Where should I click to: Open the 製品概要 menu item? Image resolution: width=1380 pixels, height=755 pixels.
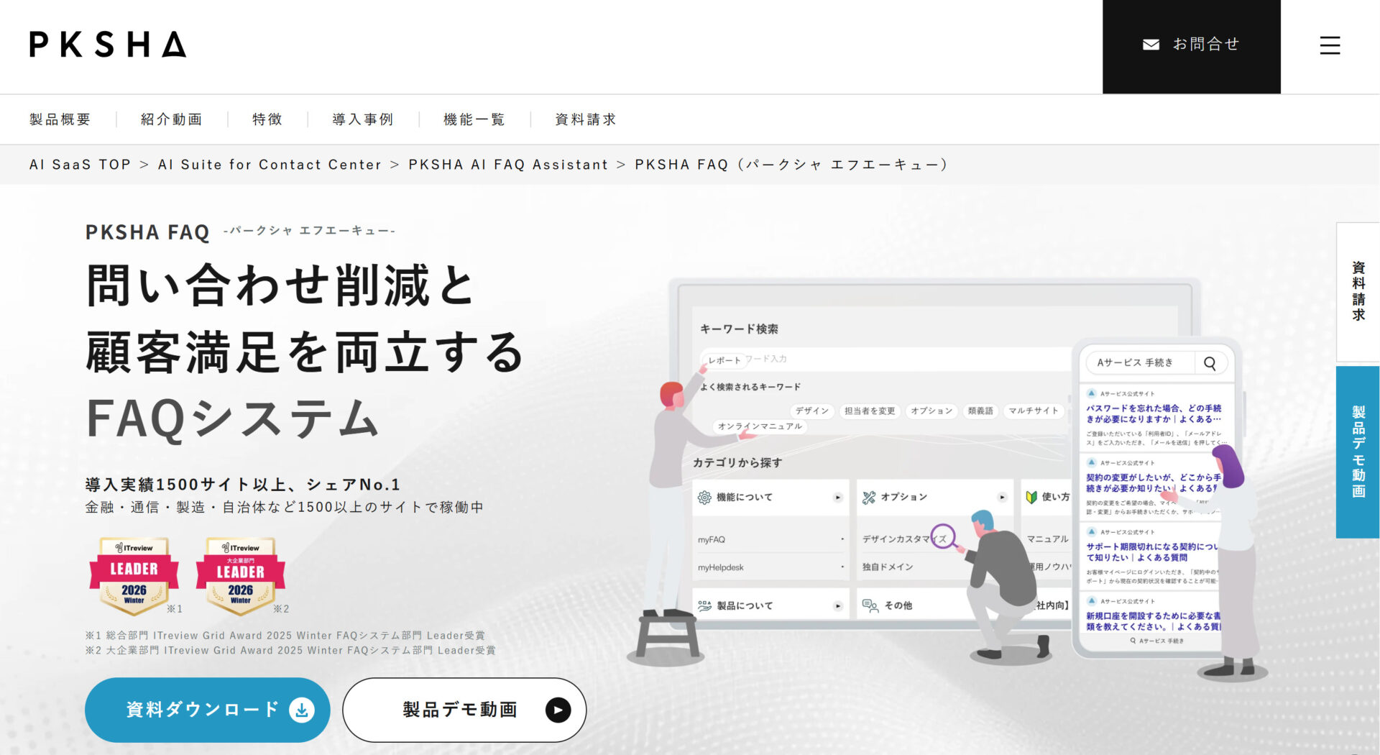tap(60, 119)
